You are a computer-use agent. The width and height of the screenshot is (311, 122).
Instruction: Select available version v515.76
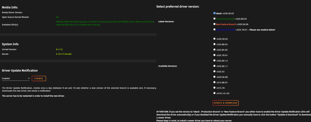click(214, 88)
